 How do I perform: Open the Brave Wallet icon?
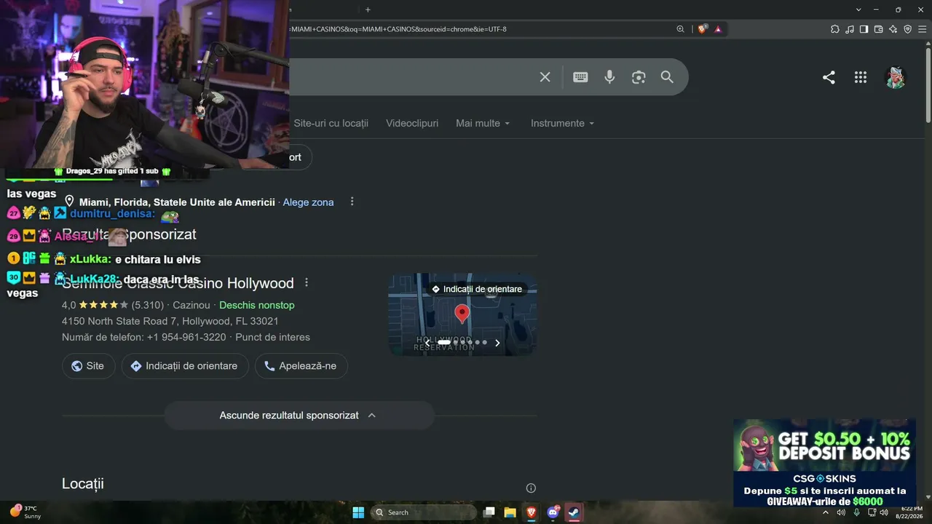point(878,29)
